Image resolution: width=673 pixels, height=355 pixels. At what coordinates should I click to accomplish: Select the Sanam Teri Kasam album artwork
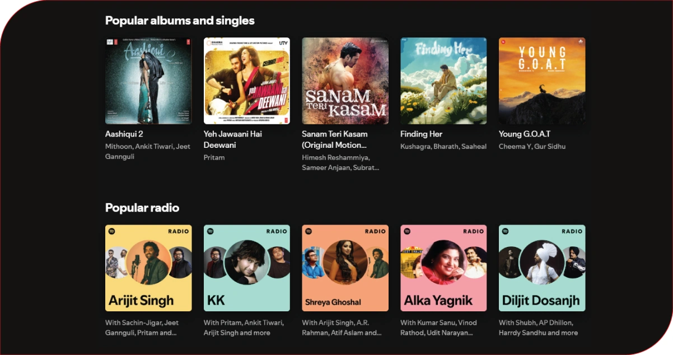[x=345, y=81]
